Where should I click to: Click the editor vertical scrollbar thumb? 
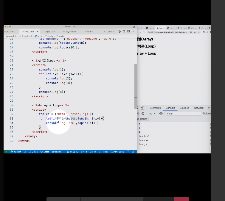click(x=136, y=87)
